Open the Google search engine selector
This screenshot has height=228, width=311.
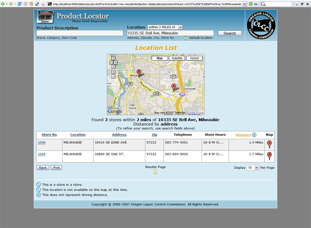pyautogui.click(x=263, y=4)
